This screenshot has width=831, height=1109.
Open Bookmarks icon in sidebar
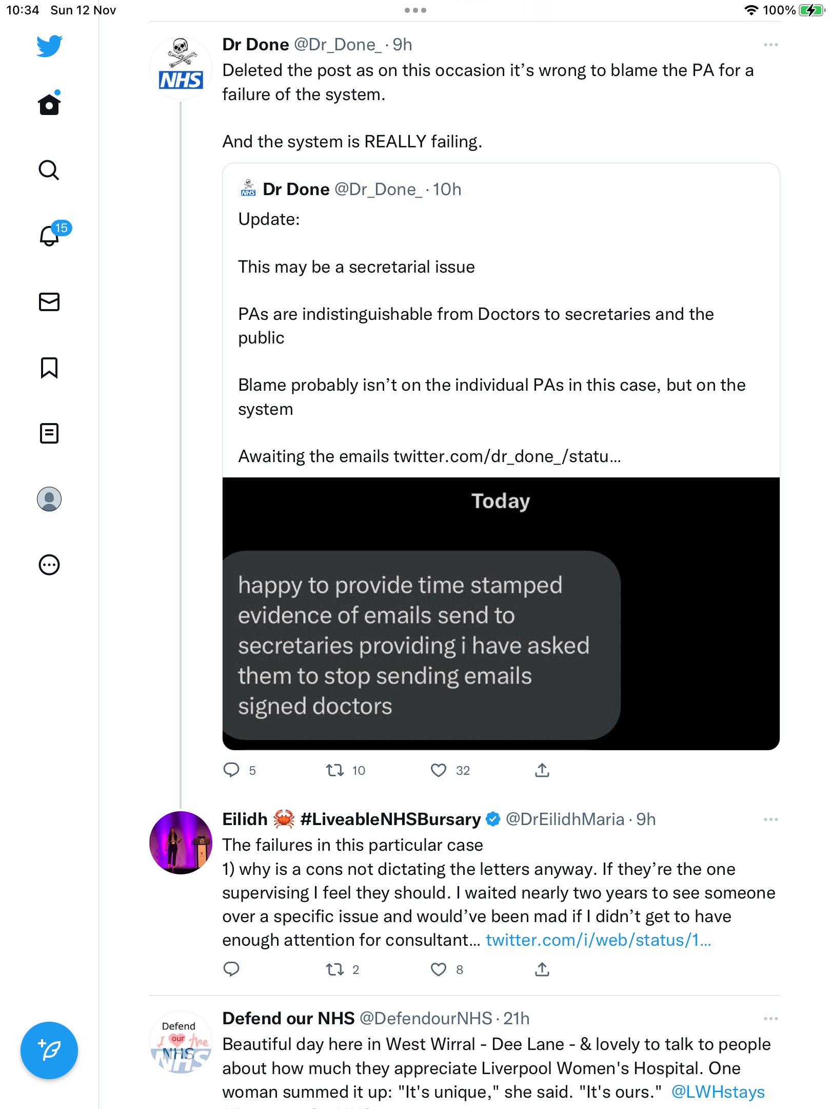(x=49, y=368)
